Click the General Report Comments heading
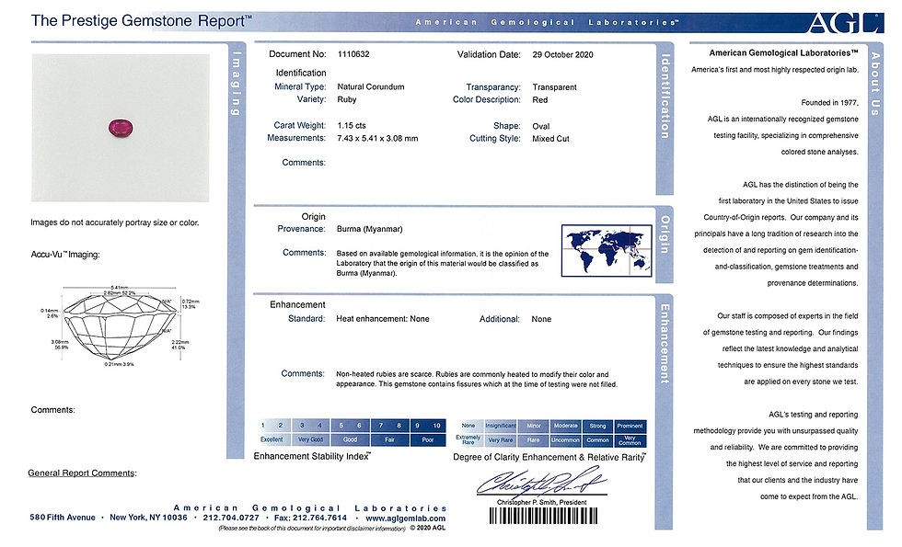The image size is (902, 547). pos(82,473)
